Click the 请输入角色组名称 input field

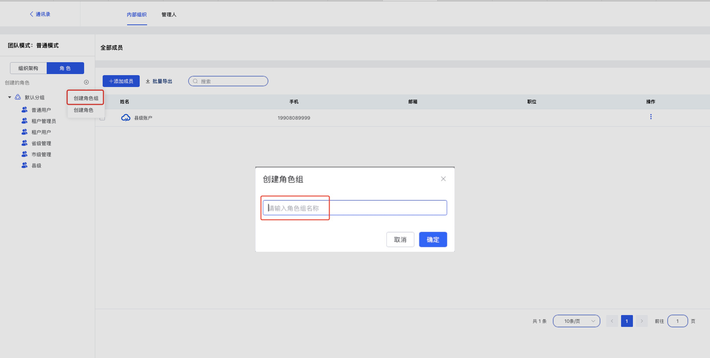pos(355,208)
